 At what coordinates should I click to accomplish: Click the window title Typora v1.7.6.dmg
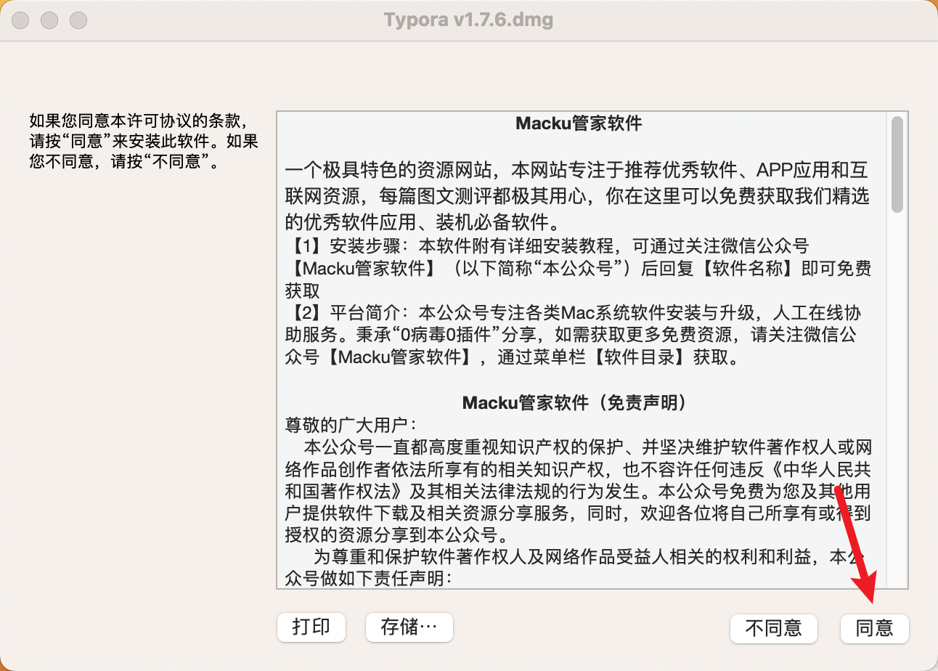tap(469, 20)
